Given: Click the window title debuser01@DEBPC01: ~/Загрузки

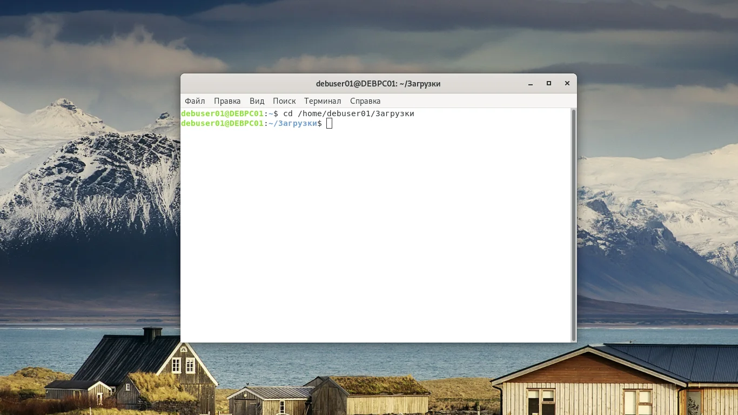Looking at the screenshot, I should point(378,84).
